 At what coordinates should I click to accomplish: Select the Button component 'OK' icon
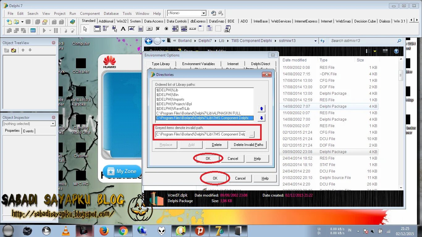click(x=149, y=29)
